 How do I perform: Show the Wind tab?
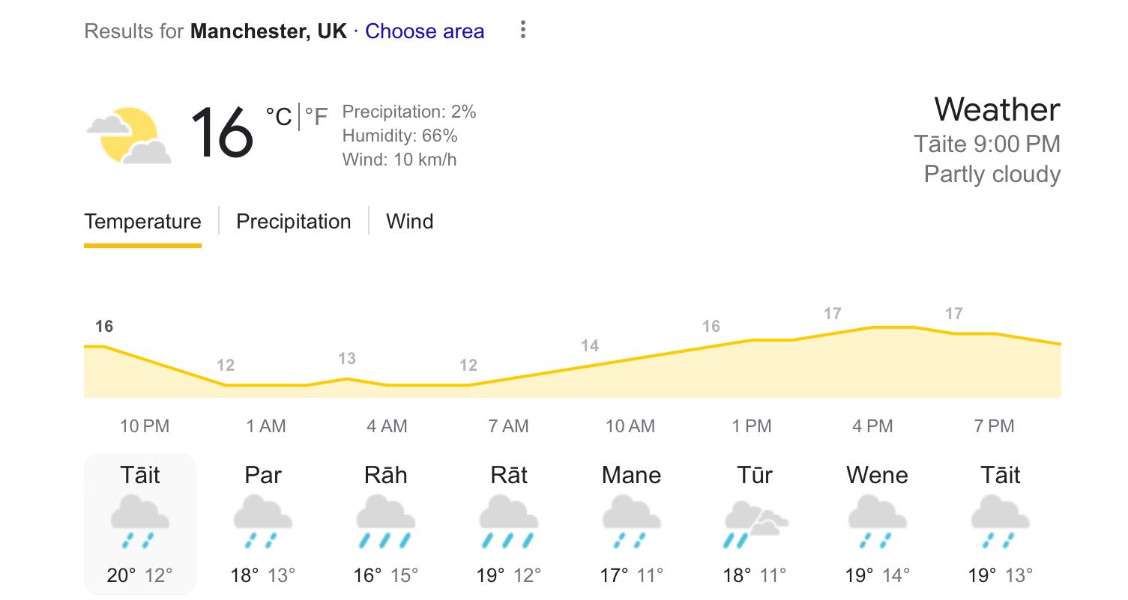pyautogui.click(x=409, y=222)
